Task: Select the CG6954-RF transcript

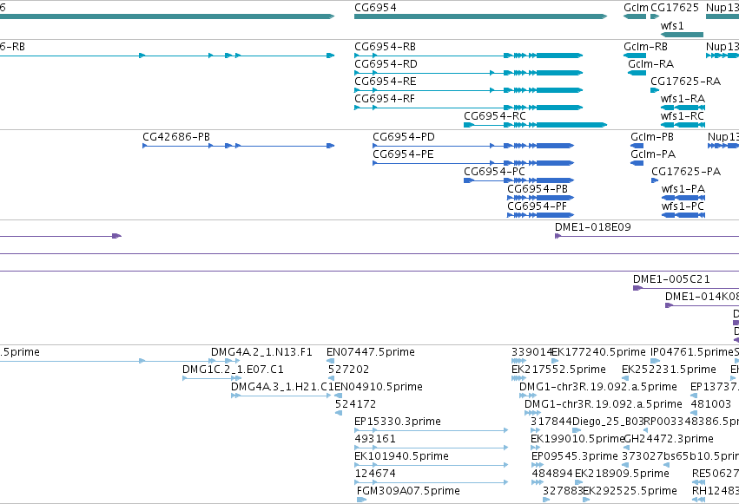Action: pos(468,108)
